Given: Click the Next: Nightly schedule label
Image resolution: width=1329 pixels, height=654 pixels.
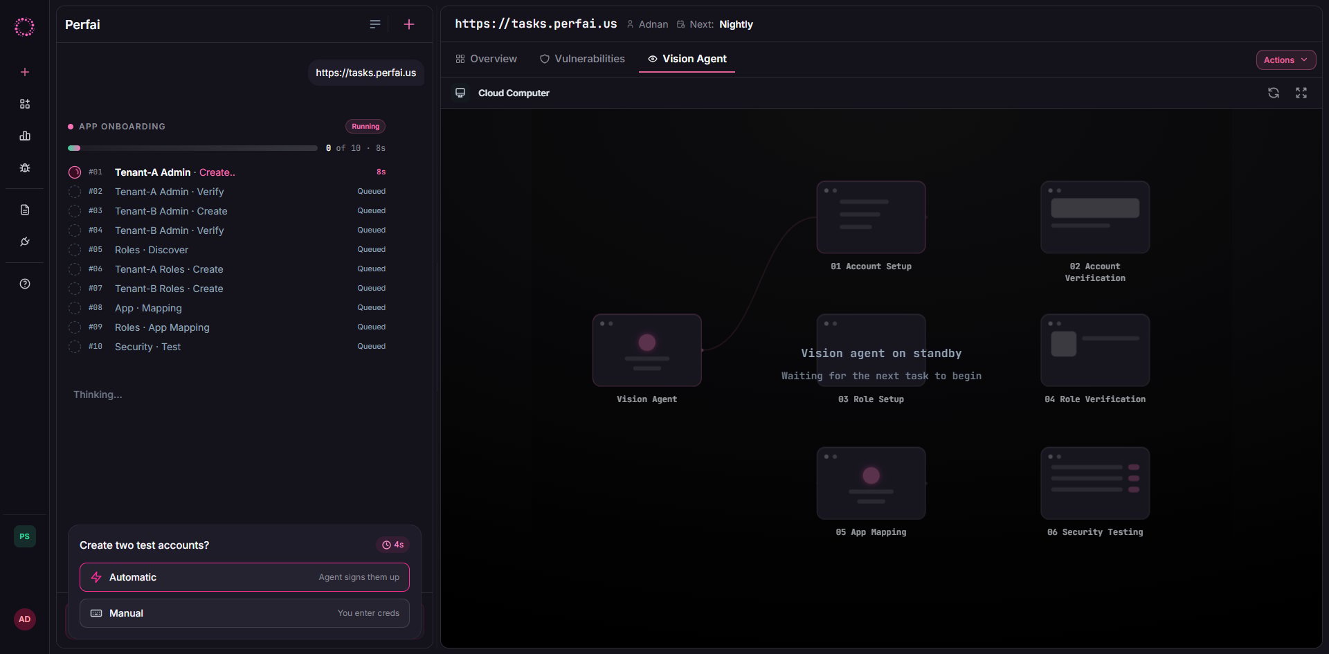Looking at the screenshot, I should point(714,24).
